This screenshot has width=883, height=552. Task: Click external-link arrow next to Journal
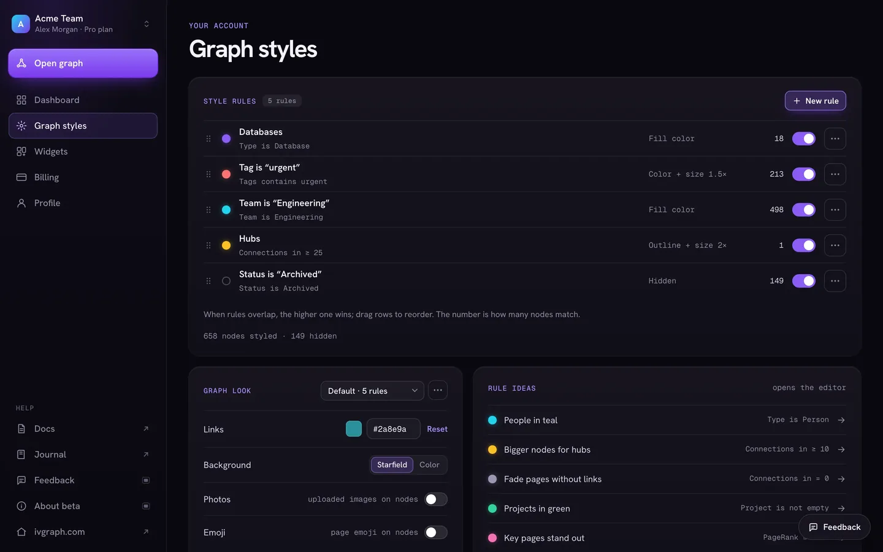tap(146, 454)
